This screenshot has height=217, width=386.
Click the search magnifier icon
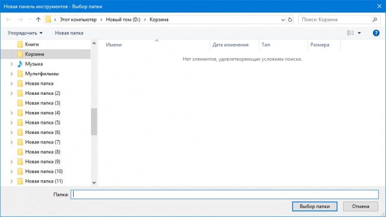pyautogui.click(x=375, y=20)
